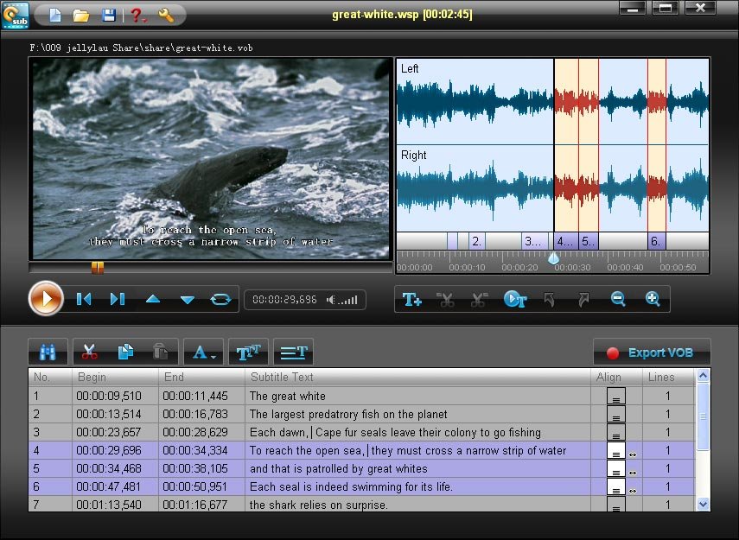The image size is (739, 540).
Task: Toggle link icon on subtitle row 4
Action: (x=632, y=452)
